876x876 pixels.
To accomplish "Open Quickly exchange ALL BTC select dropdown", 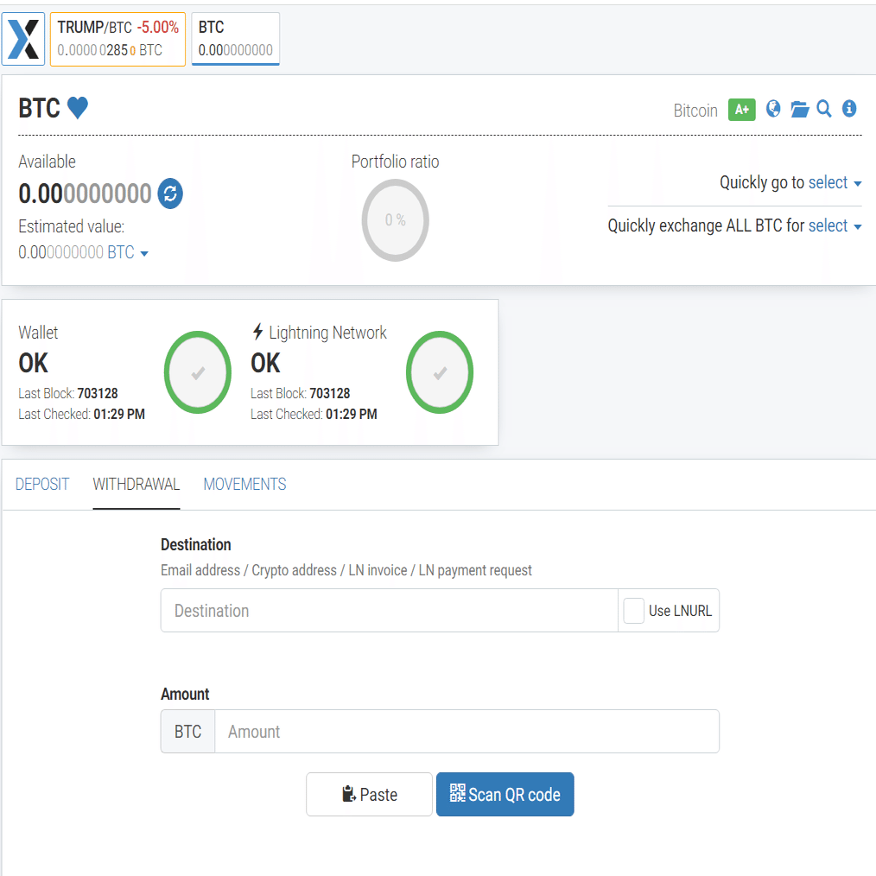I will tap(835, 225).
